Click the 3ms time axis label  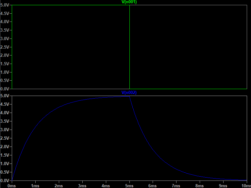coord(82,185)
